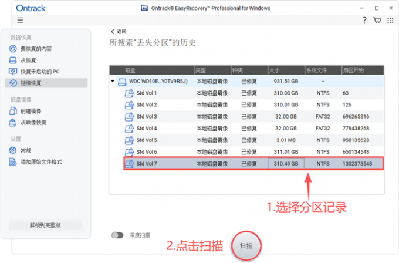Click the 310.49 GB size cell

286,164
